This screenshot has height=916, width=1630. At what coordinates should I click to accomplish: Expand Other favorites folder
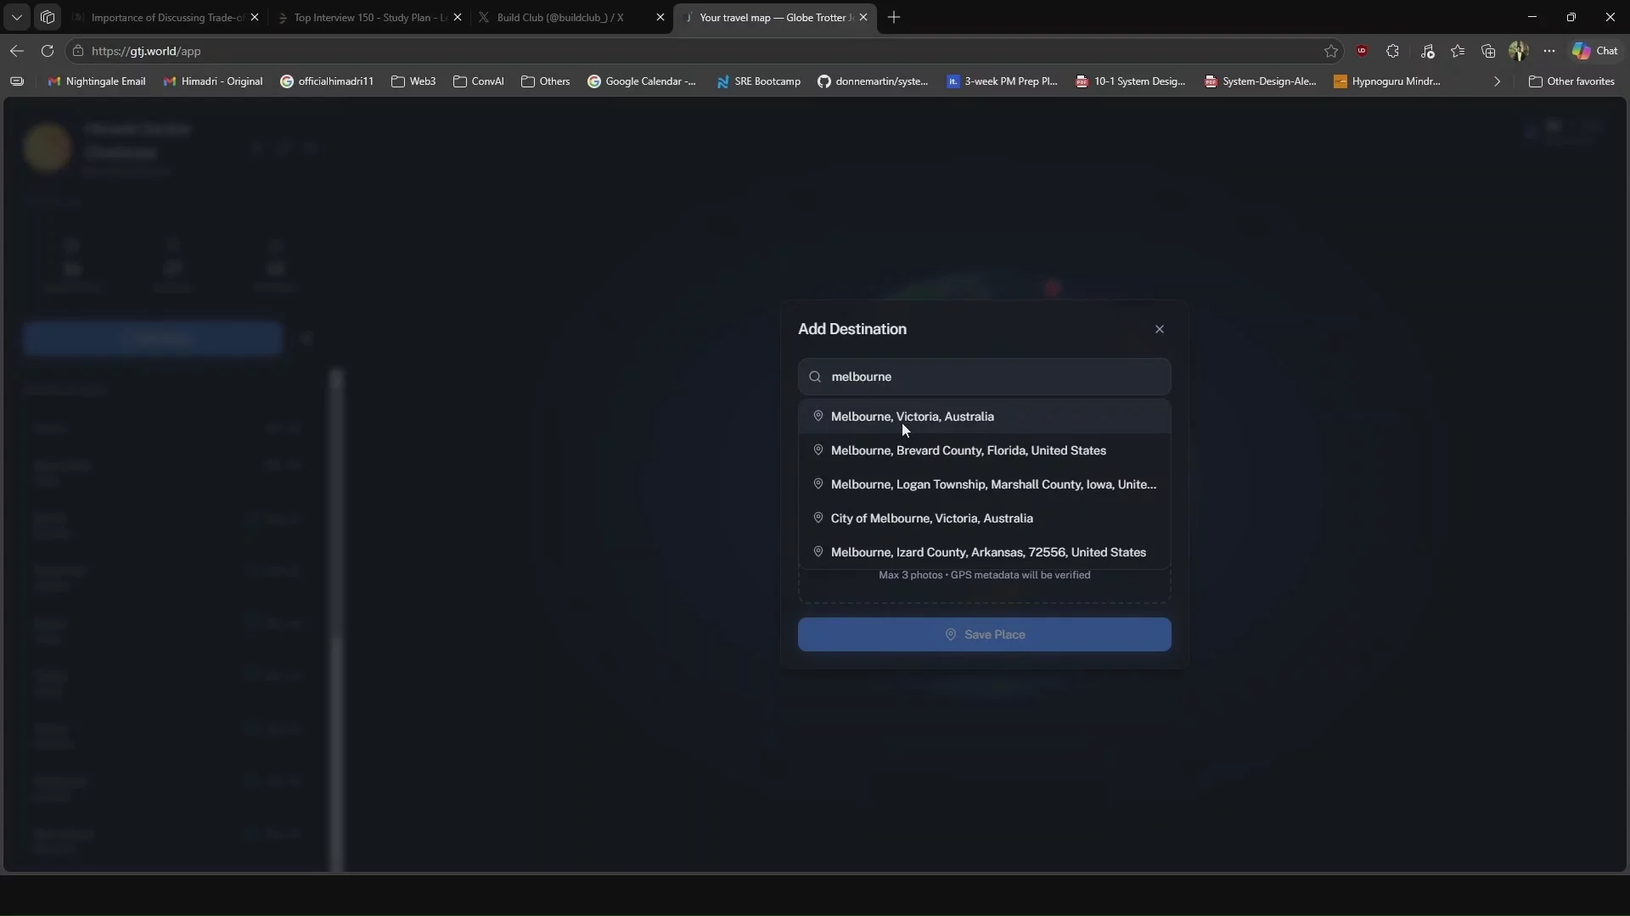[1571, 81]
